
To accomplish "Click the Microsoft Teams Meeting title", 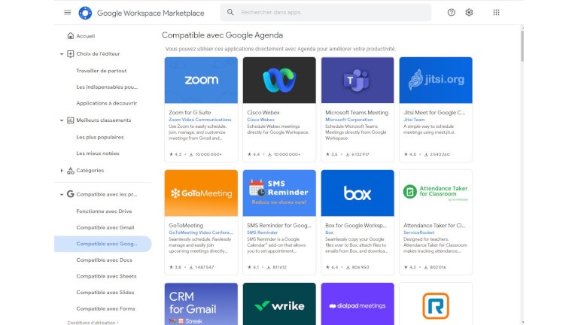I will [357, 112].
